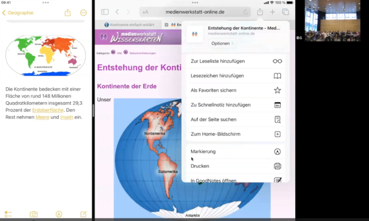
Task: Select Markierung in share sheet
Action: 235,152
